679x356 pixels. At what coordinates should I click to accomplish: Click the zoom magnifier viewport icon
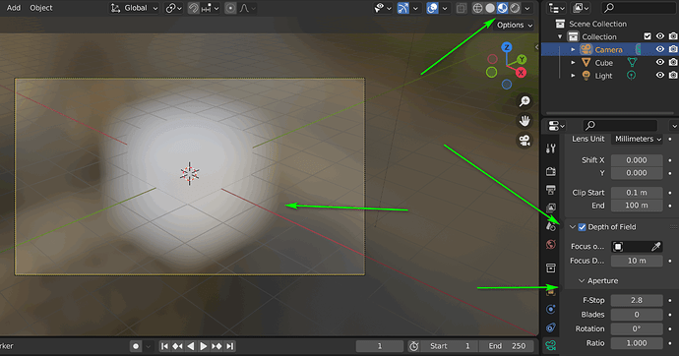click(525, 101)
